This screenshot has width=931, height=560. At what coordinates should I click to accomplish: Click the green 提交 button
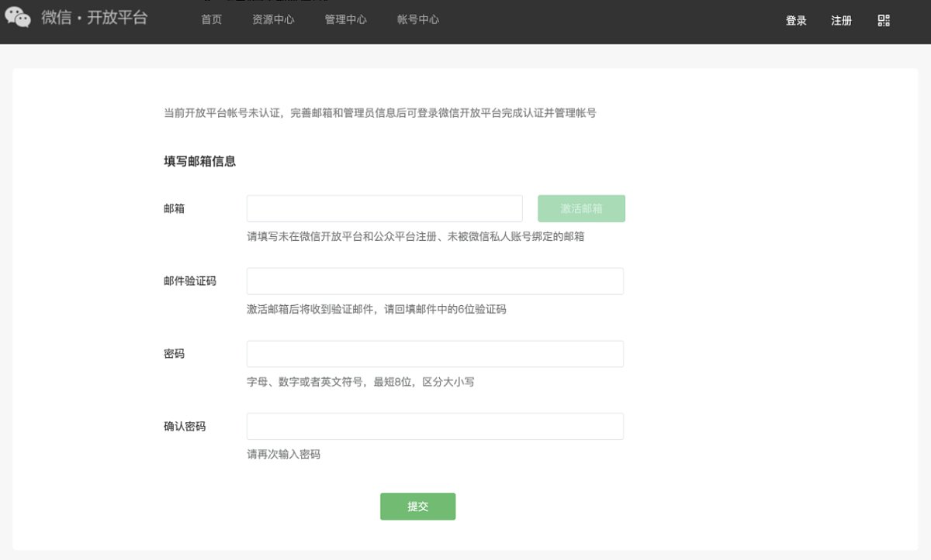[417, 507]
